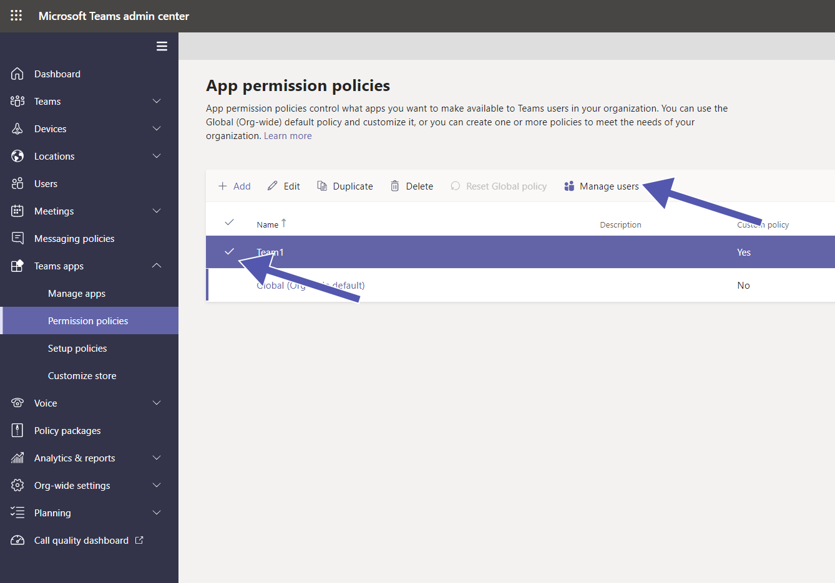
Task: Click the Policy packages icon
Action: click(x=17, y=430)
